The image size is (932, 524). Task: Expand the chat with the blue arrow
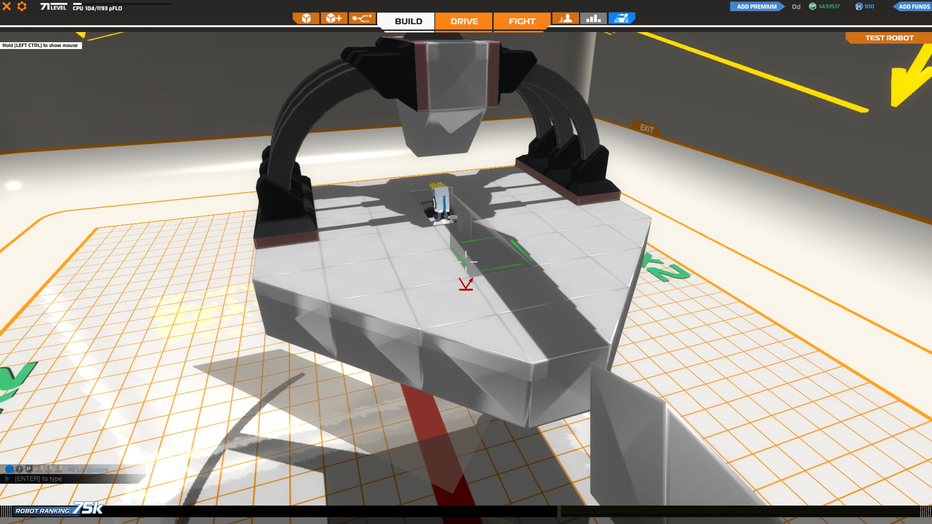(x=7, y=479)
